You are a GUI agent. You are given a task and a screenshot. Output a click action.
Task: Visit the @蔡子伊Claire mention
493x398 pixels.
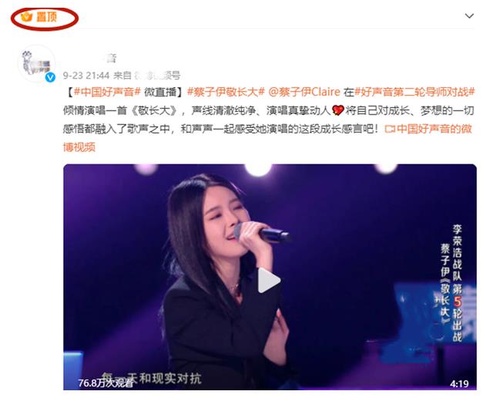304,92
